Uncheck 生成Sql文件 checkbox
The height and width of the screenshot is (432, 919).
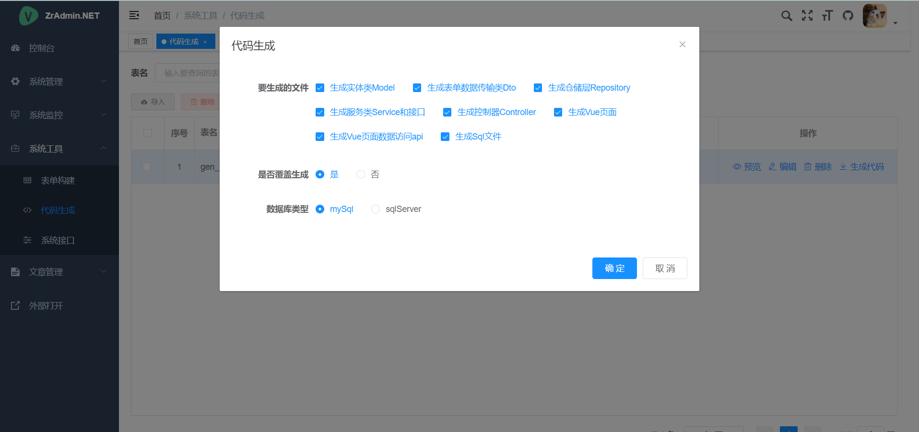(x=445, y=137)
